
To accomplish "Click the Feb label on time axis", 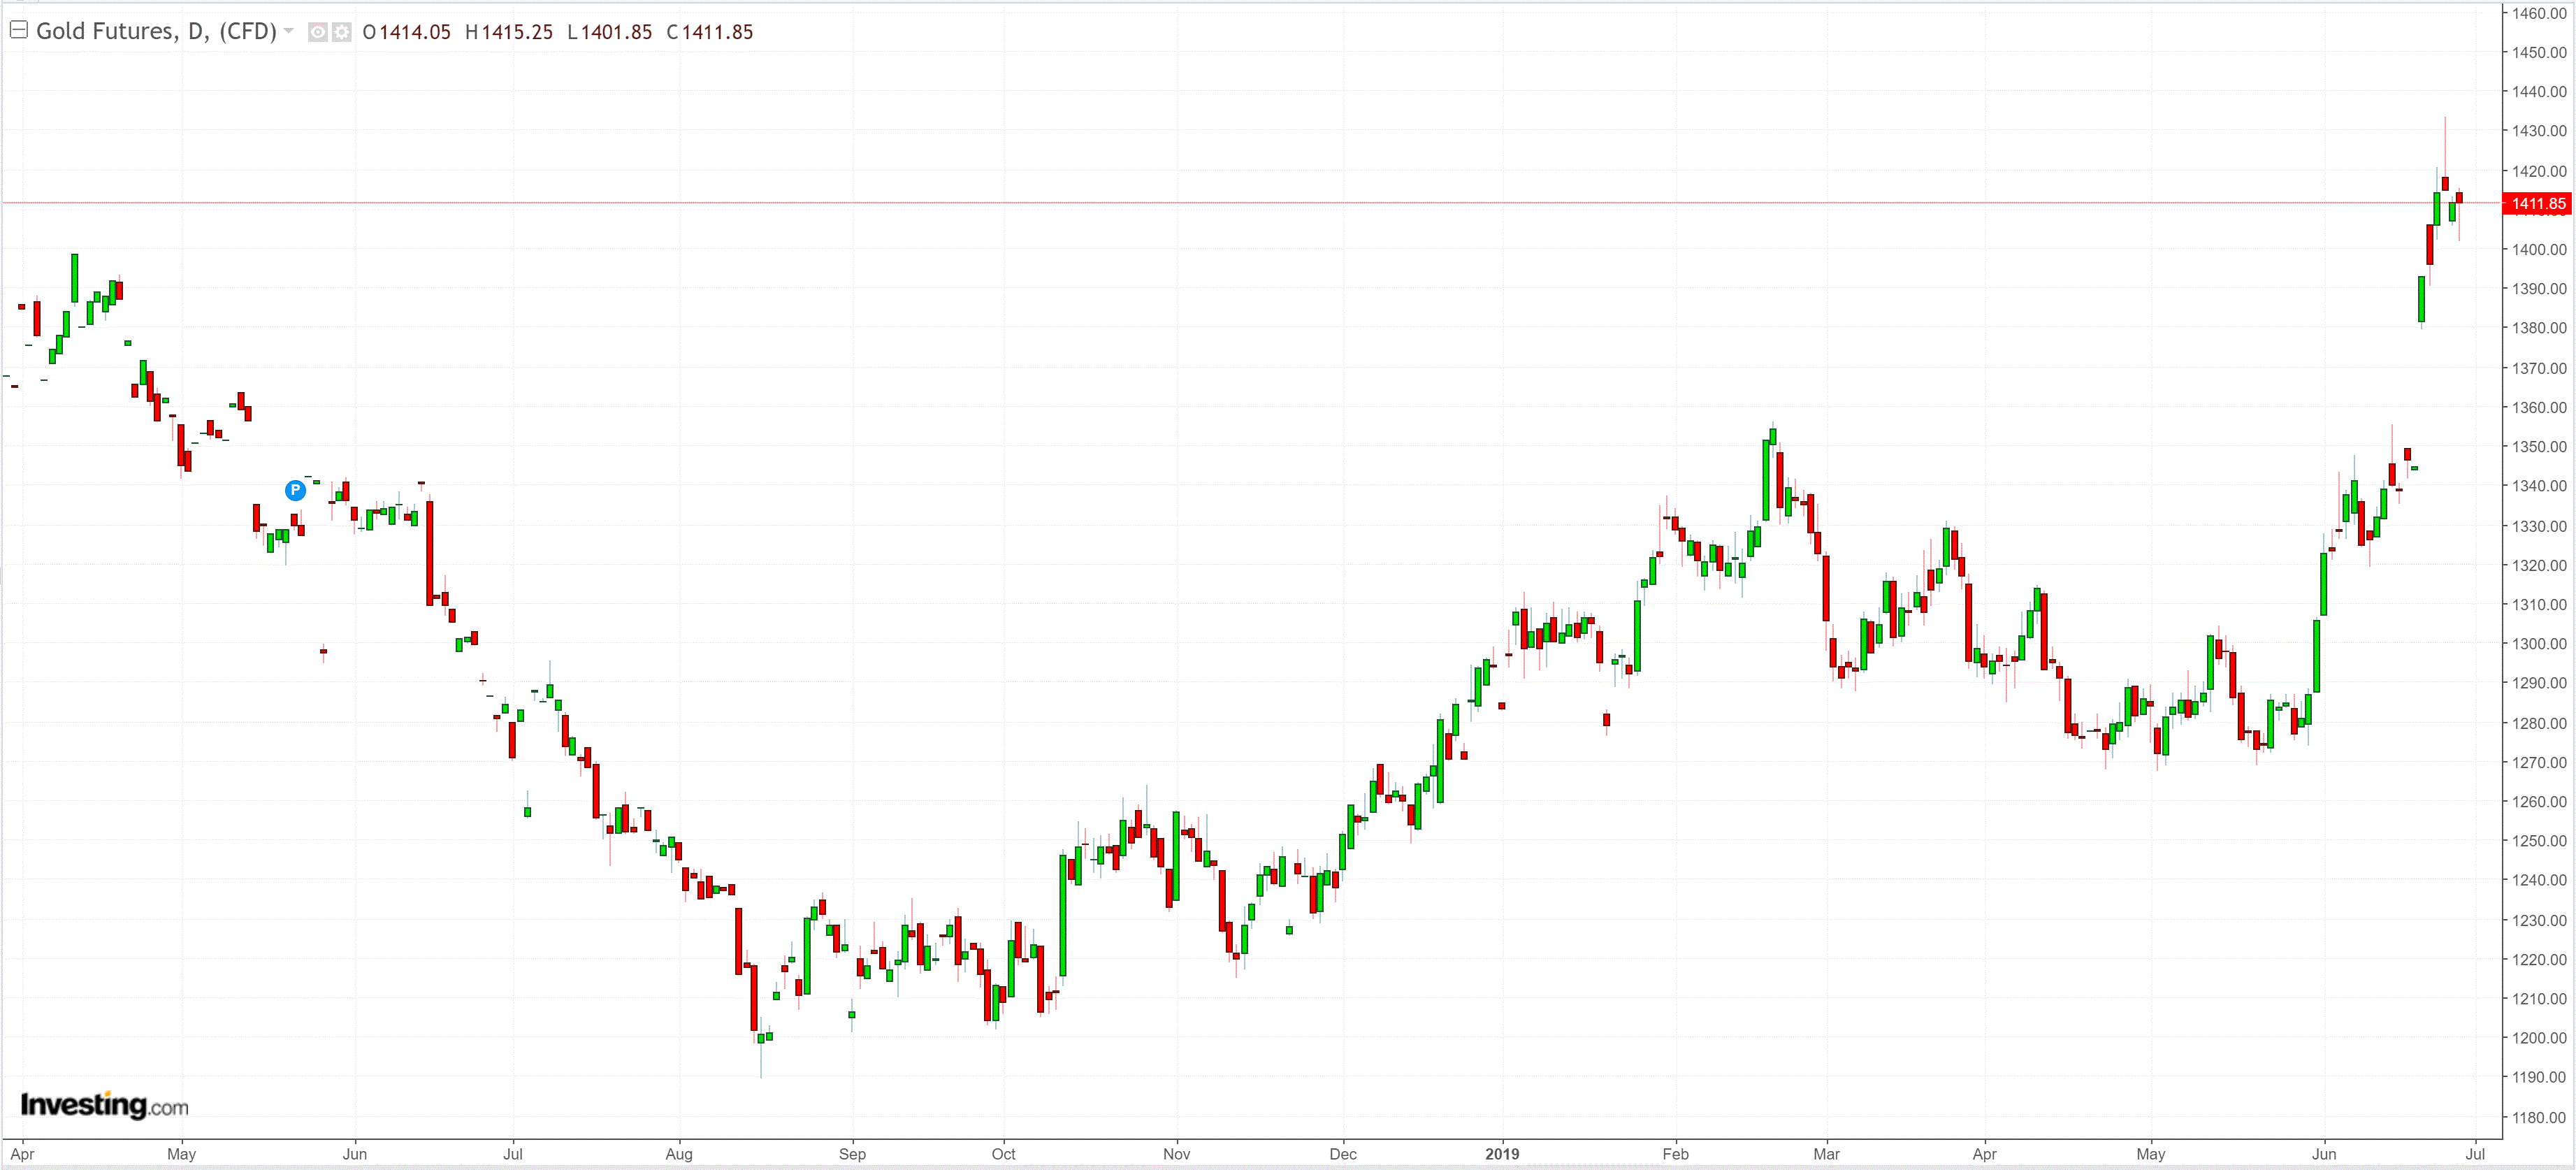I will (x=1675, y=1154).
